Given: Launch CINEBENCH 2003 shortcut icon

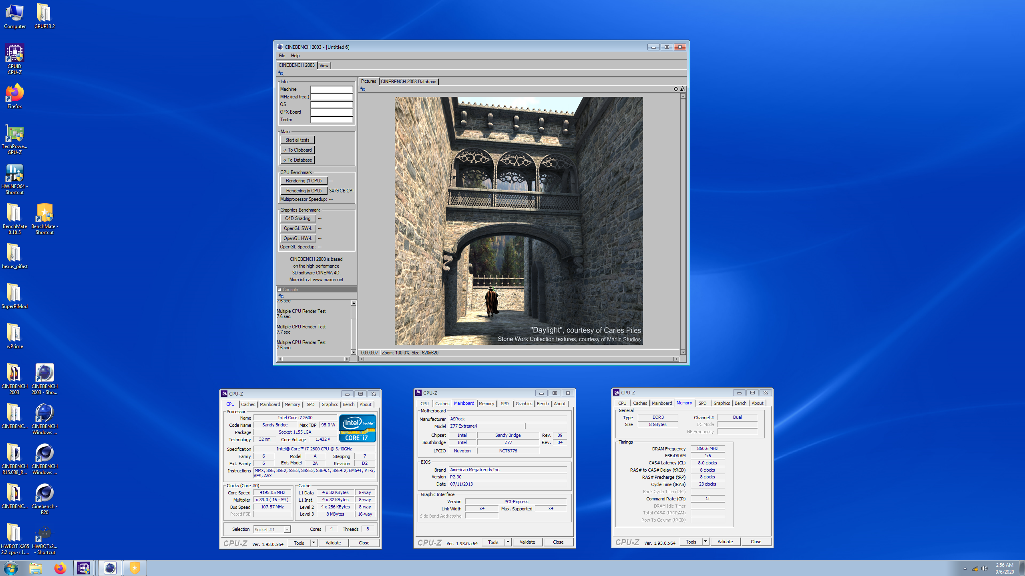Looking at the screenshot, I should 44,379.
